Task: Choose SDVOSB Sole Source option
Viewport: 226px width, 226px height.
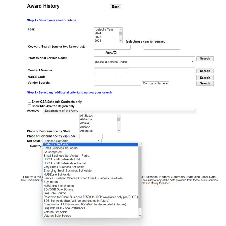Action: [x=91, y=189]
